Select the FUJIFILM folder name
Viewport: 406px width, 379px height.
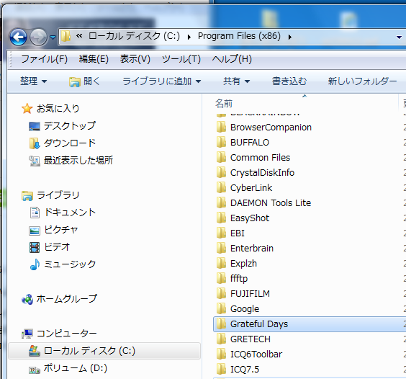pyautogui.click(x=250, y=293)
